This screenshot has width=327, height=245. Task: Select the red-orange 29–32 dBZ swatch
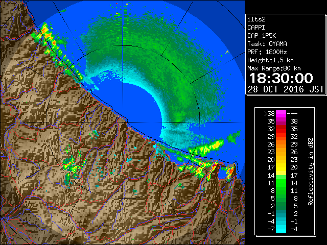coord(281,137)
